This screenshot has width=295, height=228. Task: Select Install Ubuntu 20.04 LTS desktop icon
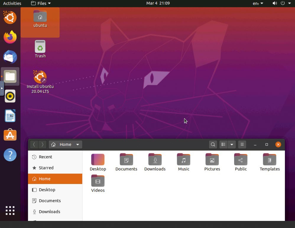[40, 82]
